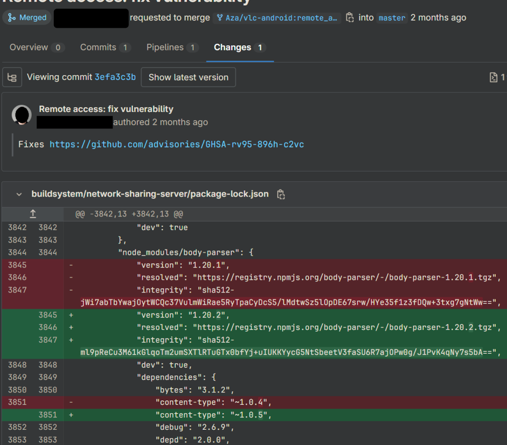Click new line number 3851
Screen dimensions: 507x445
coord(48,415)
